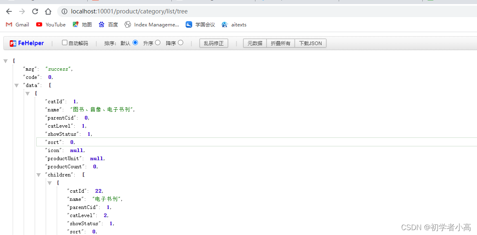The width and height of the screenshot is (477, 235).
Task: Click the FeHelper logo
Action: pyautogui.click(x=27, y=44)
